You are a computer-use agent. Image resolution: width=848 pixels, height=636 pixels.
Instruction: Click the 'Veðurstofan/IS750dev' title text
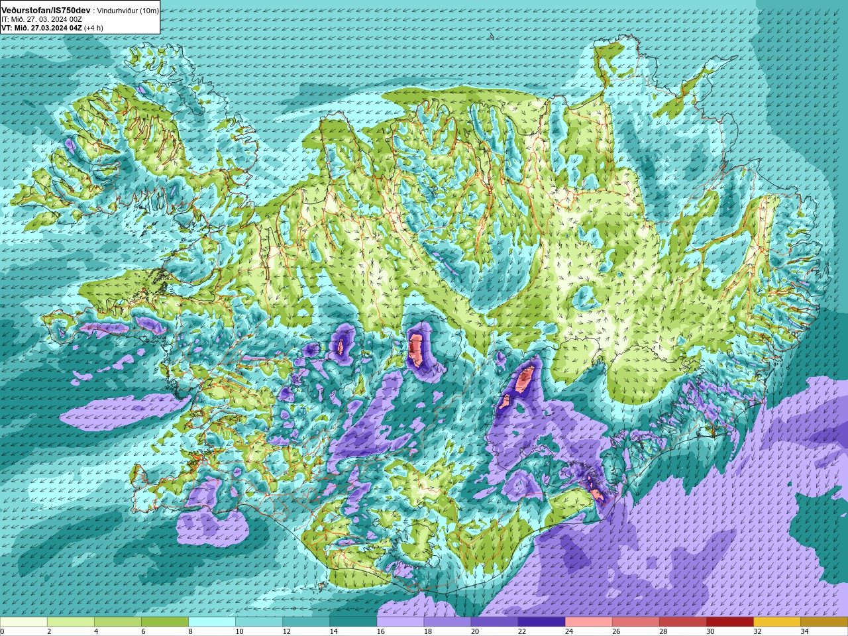tap(46, 11)
